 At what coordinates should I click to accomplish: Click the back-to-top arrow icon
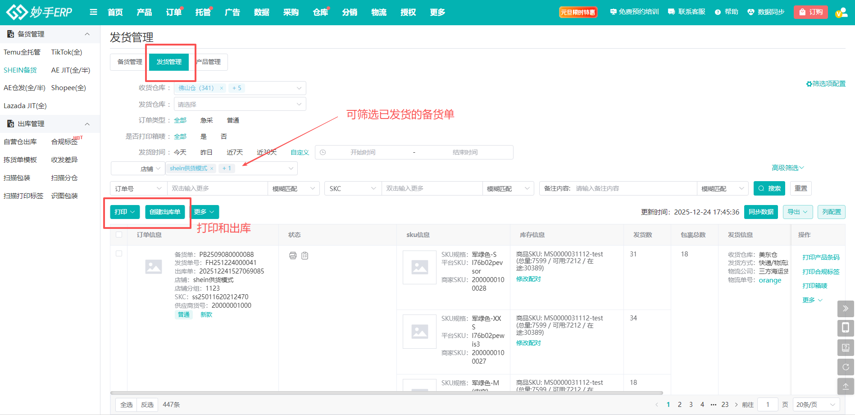click(846, 386)
